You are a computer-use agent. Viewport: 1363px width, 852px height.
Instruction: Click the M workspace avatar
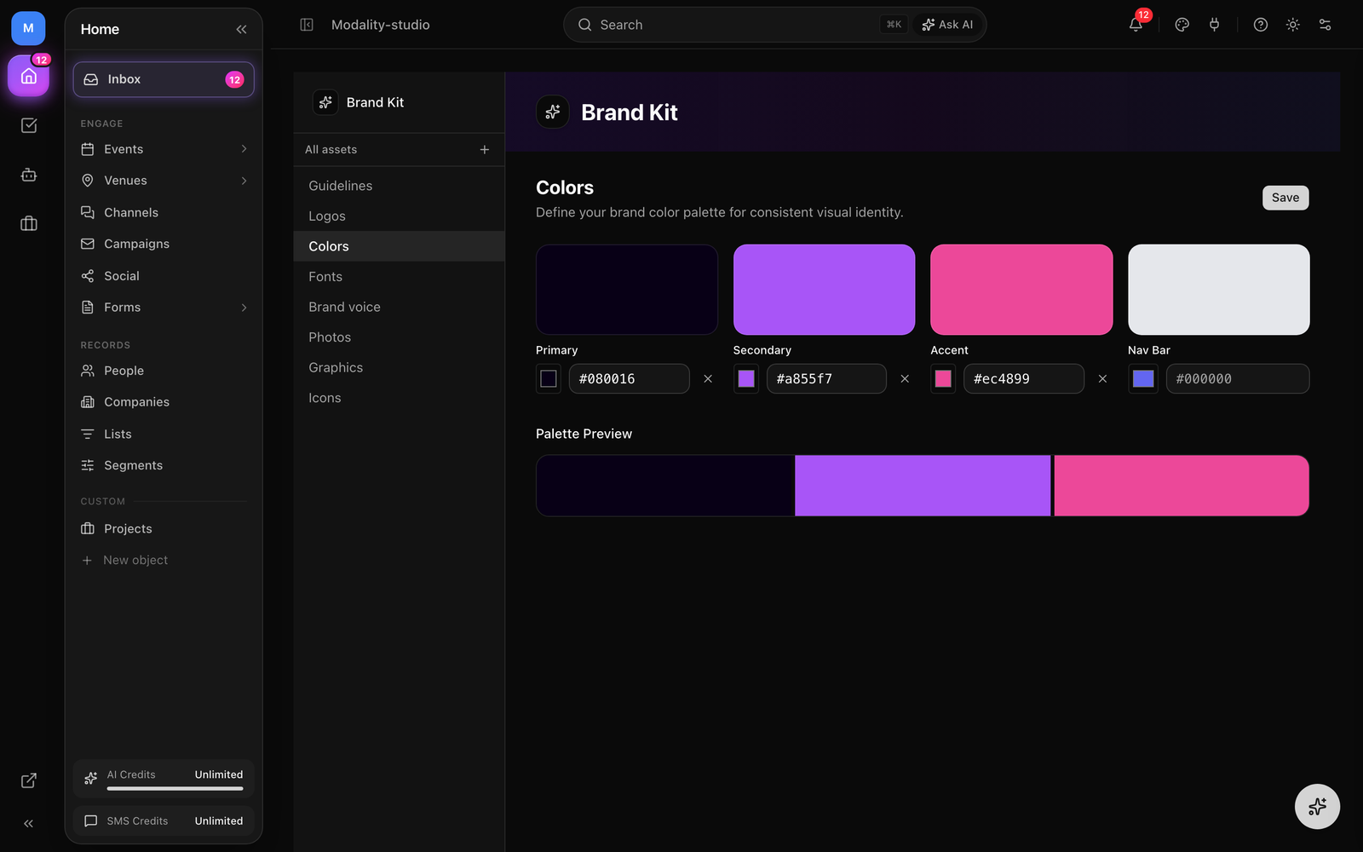28,28
